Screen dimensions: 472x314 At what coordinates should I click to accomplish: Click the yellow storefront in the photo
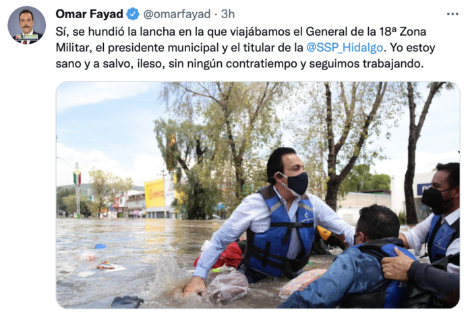click(159, 194)
